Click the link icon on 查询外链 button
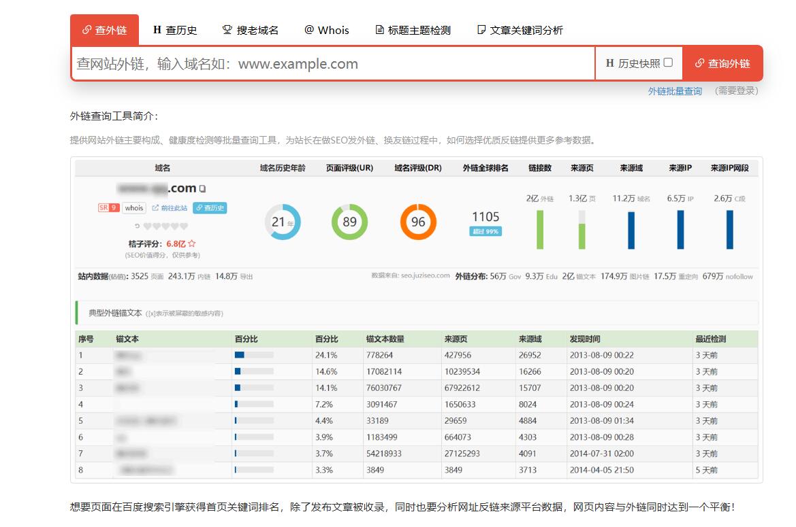 699,63
